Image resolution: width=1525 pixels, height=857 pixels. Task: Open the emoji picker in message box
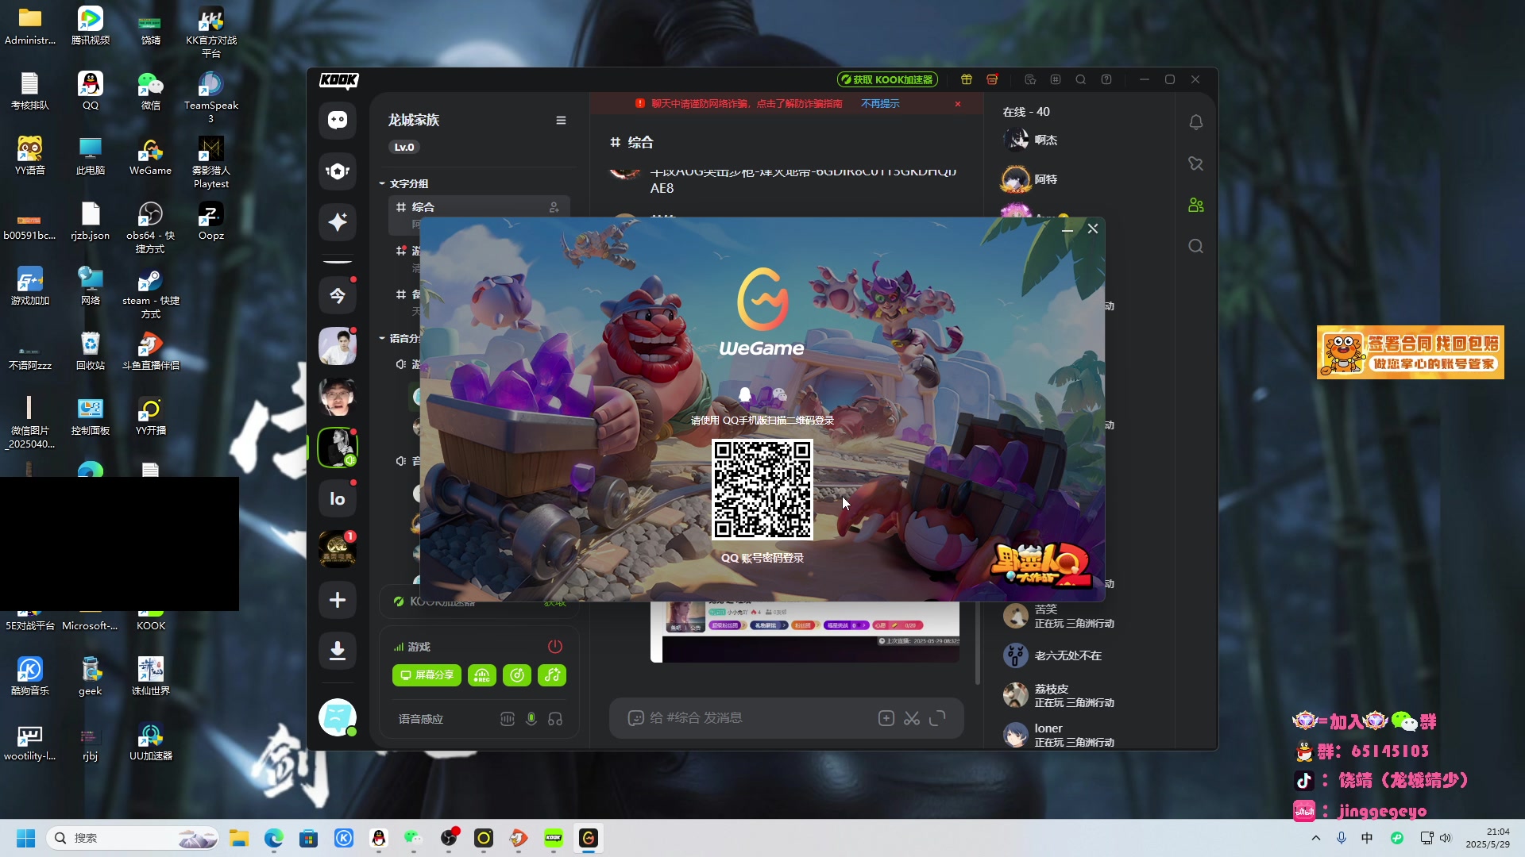(635, 718)
